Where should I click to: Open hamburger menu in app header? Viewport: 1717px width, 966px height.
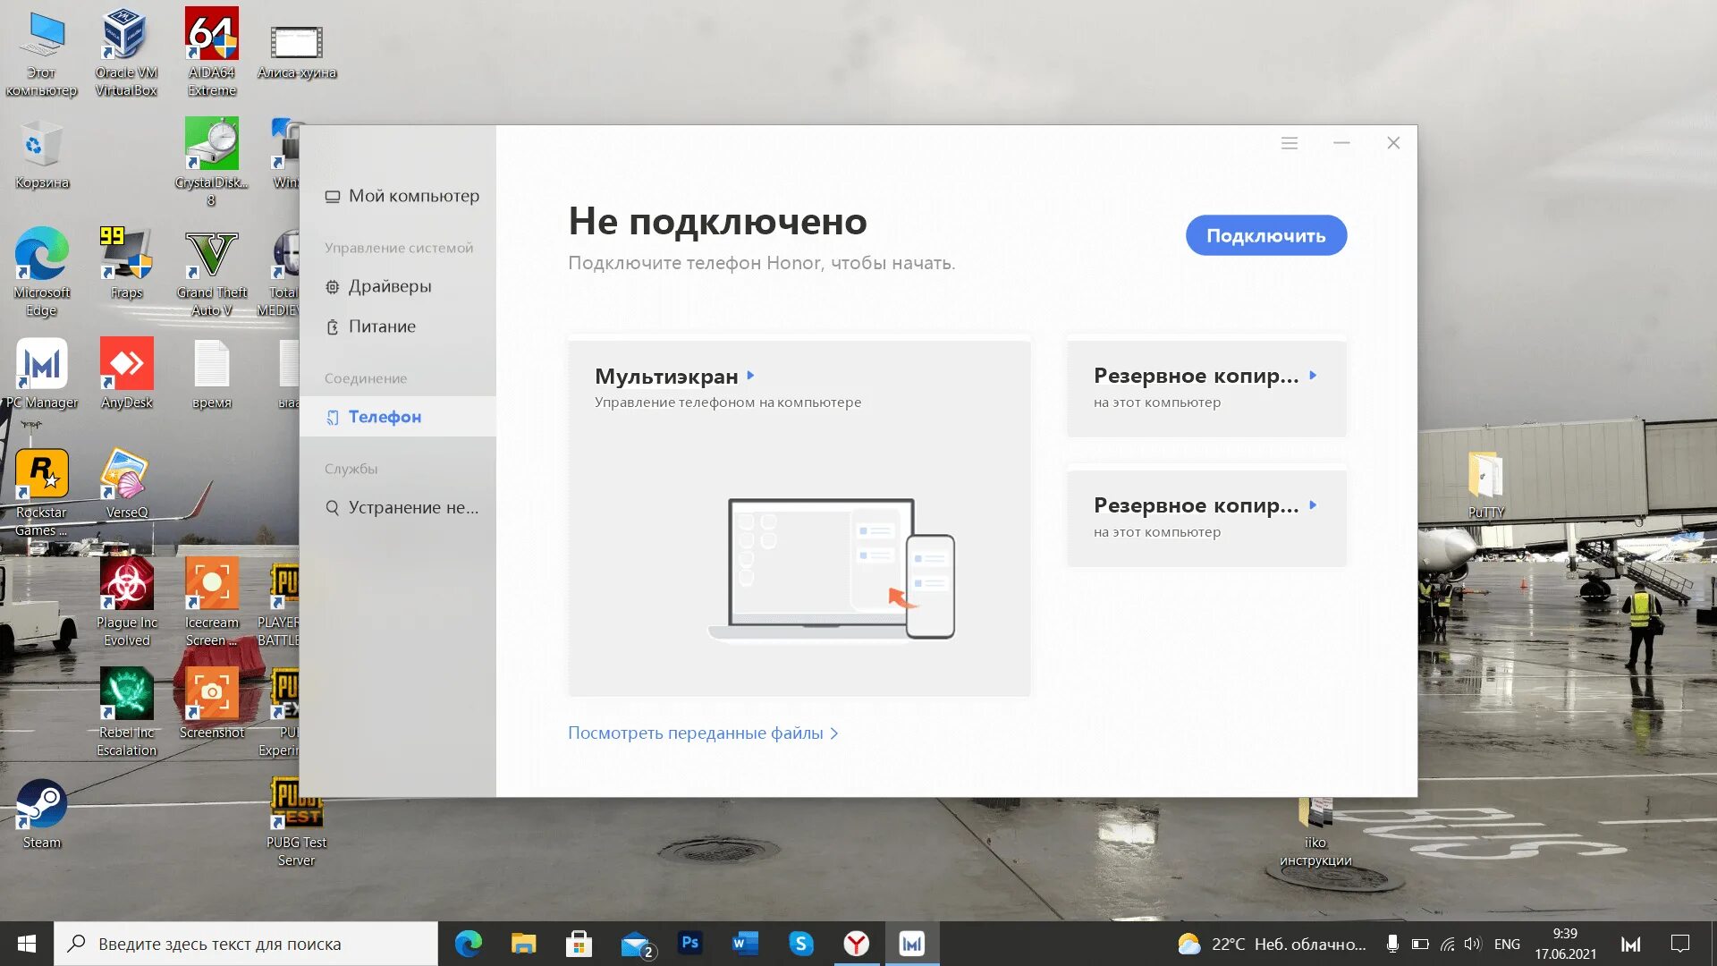[x=1289, y=143]
